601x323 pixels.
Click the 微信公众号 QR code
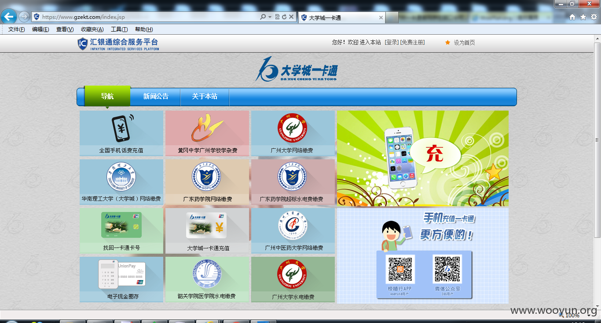tap(447, 269)
